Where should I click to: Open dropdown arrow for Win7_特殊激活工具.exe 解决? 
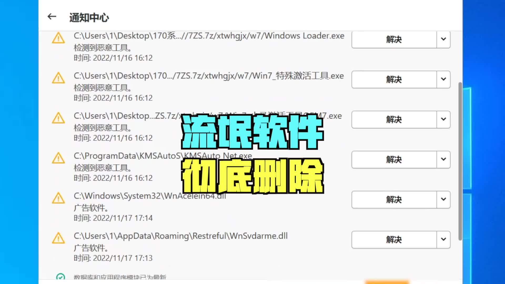click(x=443, y=79)
